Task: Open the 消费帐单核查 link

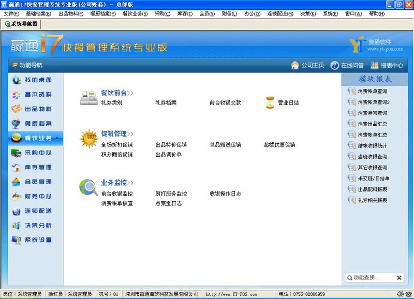Action: pyautogui.click(x=117, y=203)
